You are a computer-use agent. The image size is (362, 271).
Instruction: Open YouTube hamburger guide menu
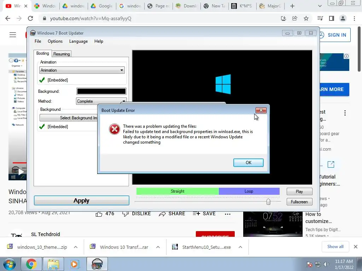tap(13, 35)
